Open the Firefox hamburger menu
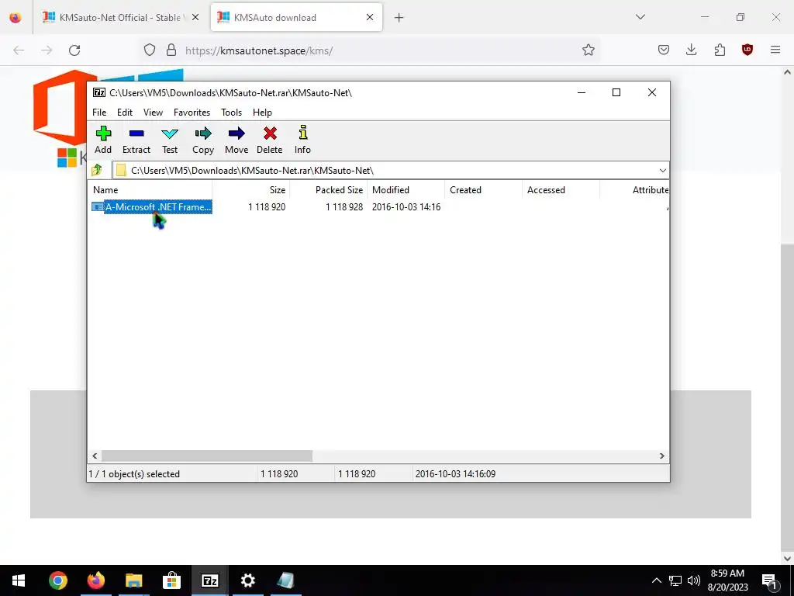Viewport: 794px width, 596px height. [775, 50]
